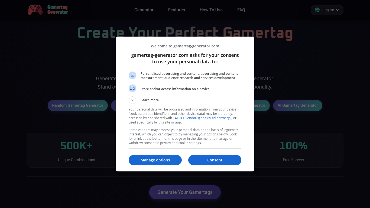
Task: Open the Generator nav item
Action: click(x=144, y=10)
